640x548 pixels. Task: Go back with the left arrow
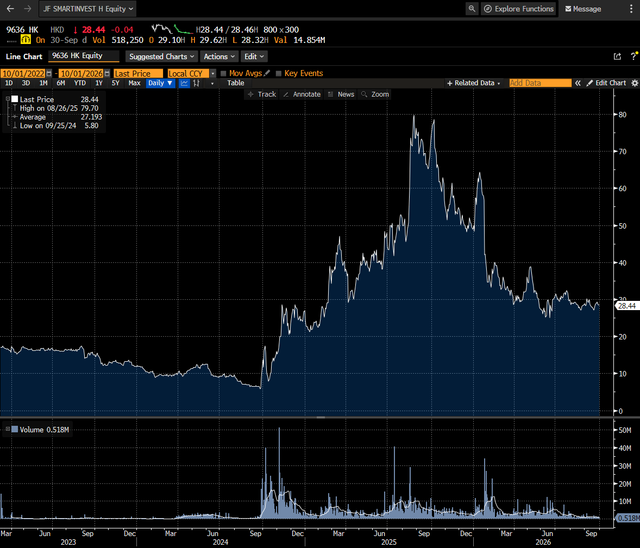[10, 9]
